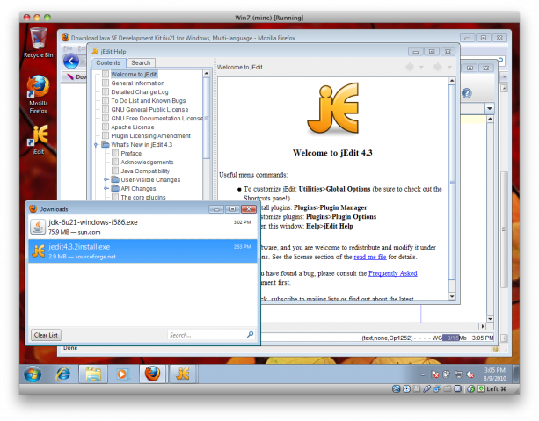Select Apache License tree item
The image size is (539, 421).
point(133,127)
